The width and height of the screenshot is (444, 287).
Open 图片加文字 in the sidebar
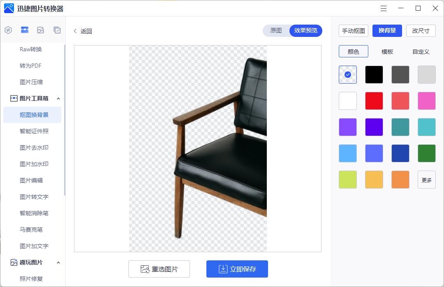(34, 246)
